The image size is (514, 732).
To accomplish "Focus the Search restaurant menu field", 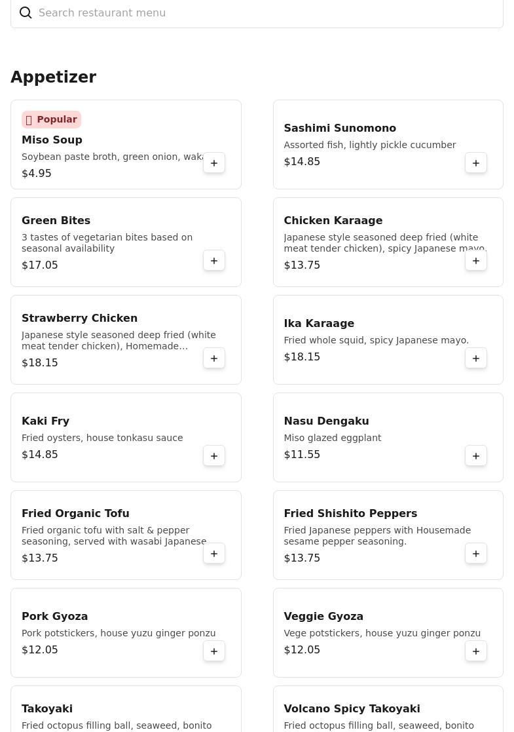I will click(x=257, y=12).
